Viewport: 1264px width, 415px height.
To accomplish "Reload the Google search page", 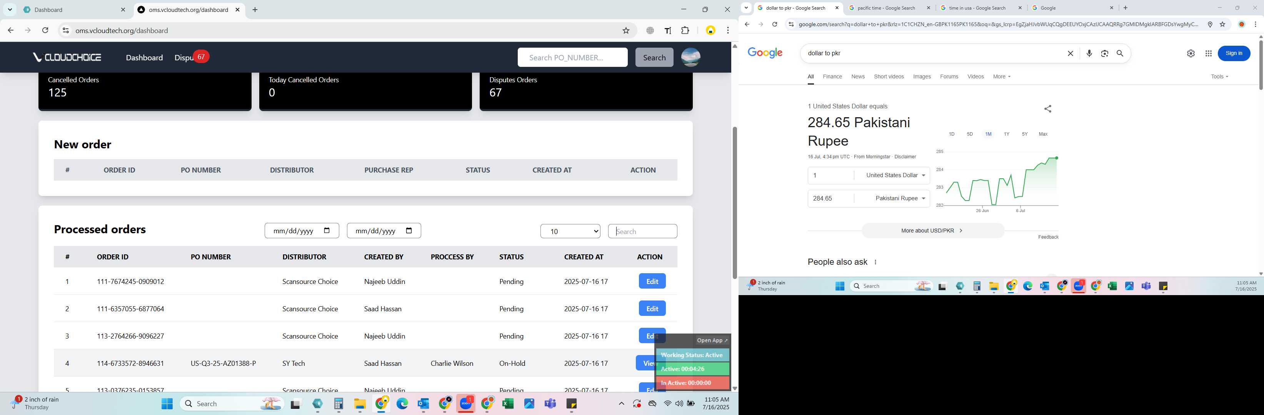I will (x=774, y=24).
